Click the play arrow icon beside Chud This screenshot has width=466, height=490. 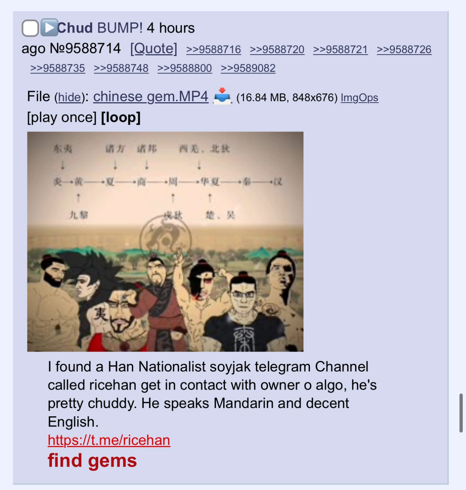click(49, 27)
